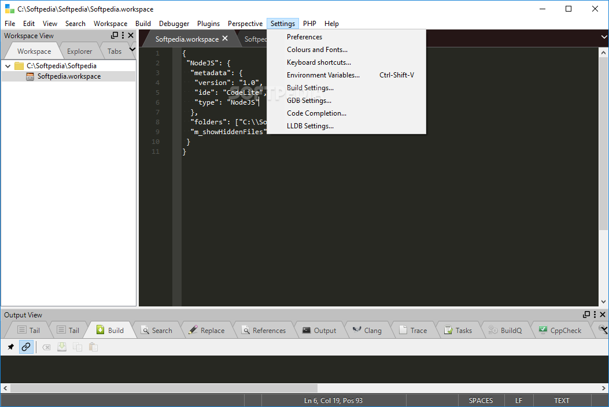Open Workspace View options dots menu

click(123, 35)
